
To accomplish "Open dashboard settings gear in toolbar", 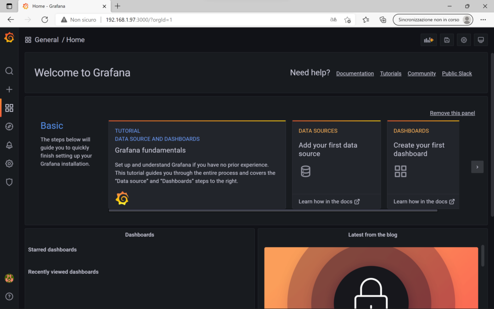I will tap(464, 40).
